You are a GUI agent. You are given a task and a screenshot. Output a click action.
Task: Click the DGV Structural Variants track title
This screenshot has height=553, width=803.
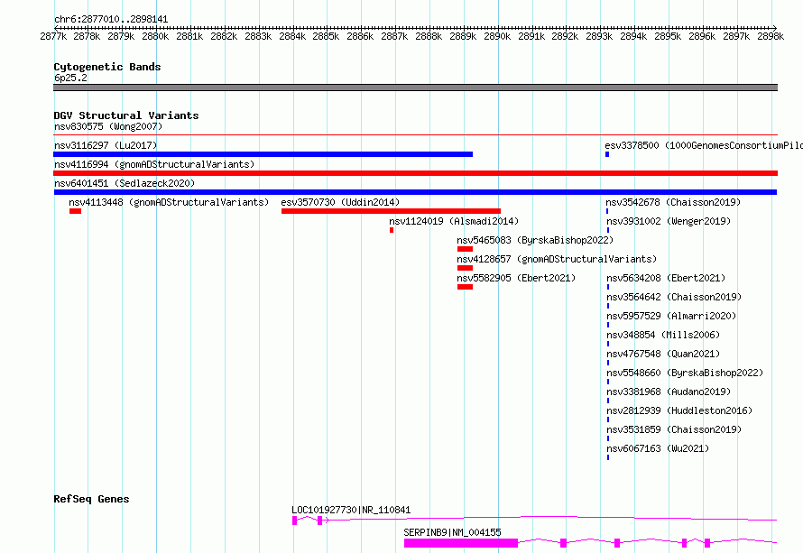[x=126, y=115]
